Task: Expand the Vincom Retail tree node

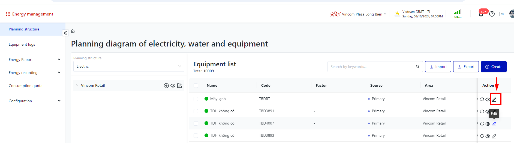Action: point(77,85)
